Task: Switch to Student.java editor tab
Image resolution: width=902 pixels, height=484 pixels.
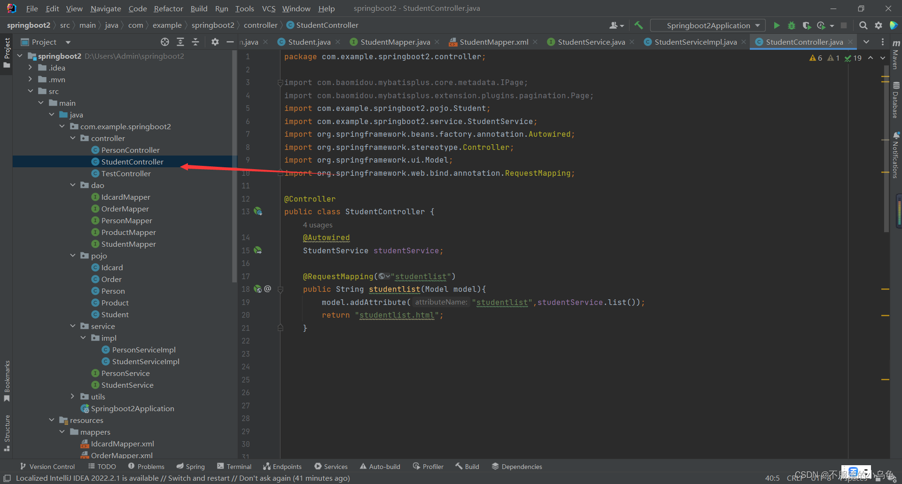Action: point(309,42)
